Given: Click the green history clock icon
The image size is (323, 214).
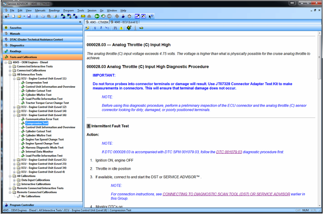Looking at the screenshot, I should (x=103, y=16).
